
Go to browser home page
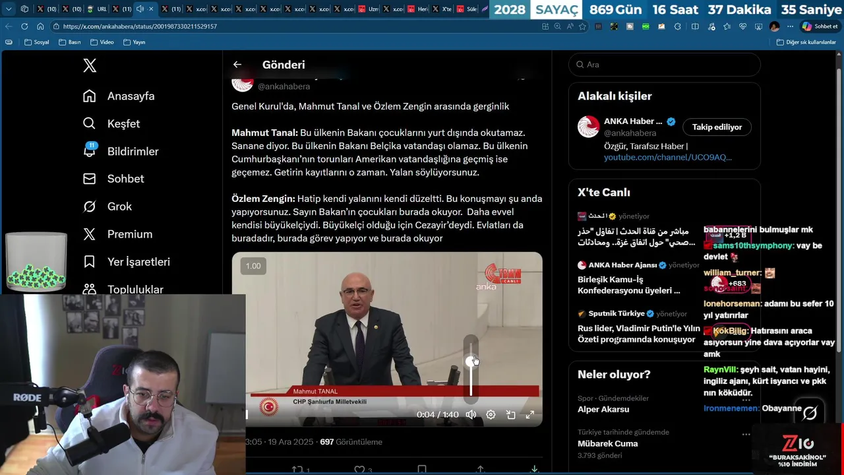pos(40,26)
